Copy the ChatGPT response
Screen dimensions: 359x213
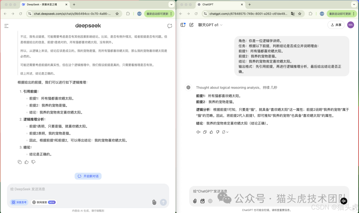[x=205, y=132]
